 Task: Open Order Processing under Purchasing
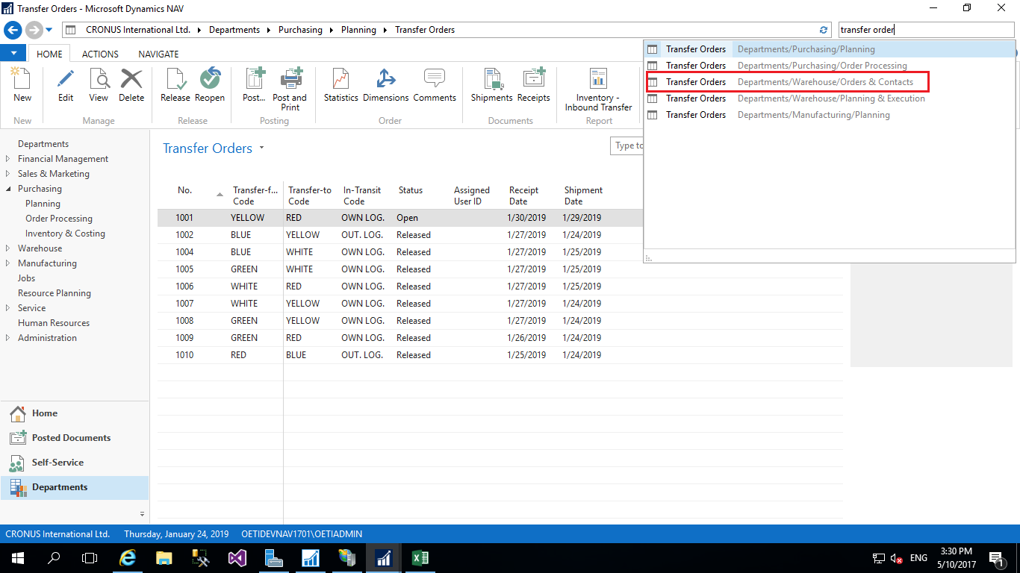point(59,219)
